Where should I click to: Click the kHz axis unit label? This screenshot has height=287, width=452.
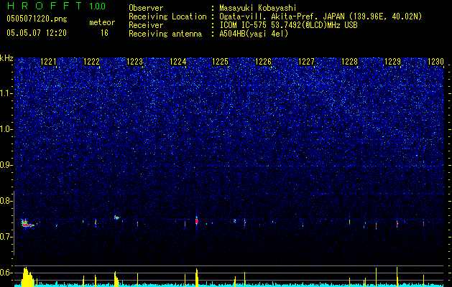[x=6, y=58]
